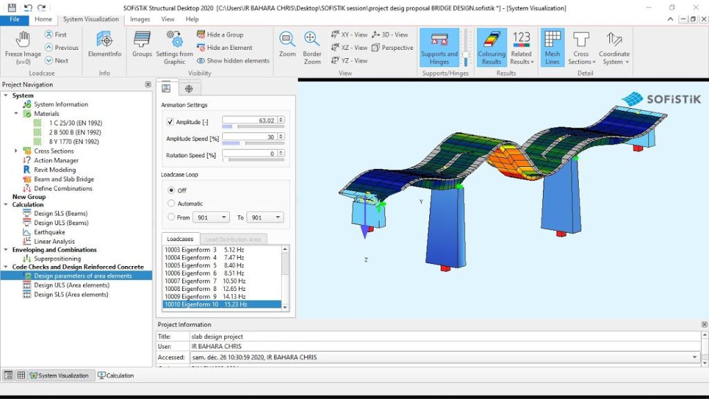Adjust the Rotation Speed slider

[253, 160]
